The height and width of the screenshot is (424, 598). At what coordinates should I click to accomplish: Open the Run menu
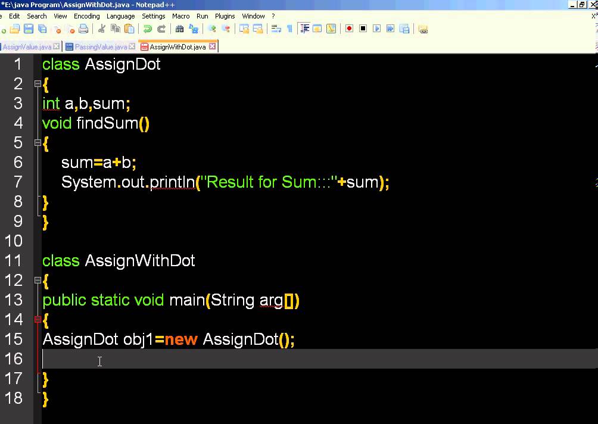(x=202, y=16)
